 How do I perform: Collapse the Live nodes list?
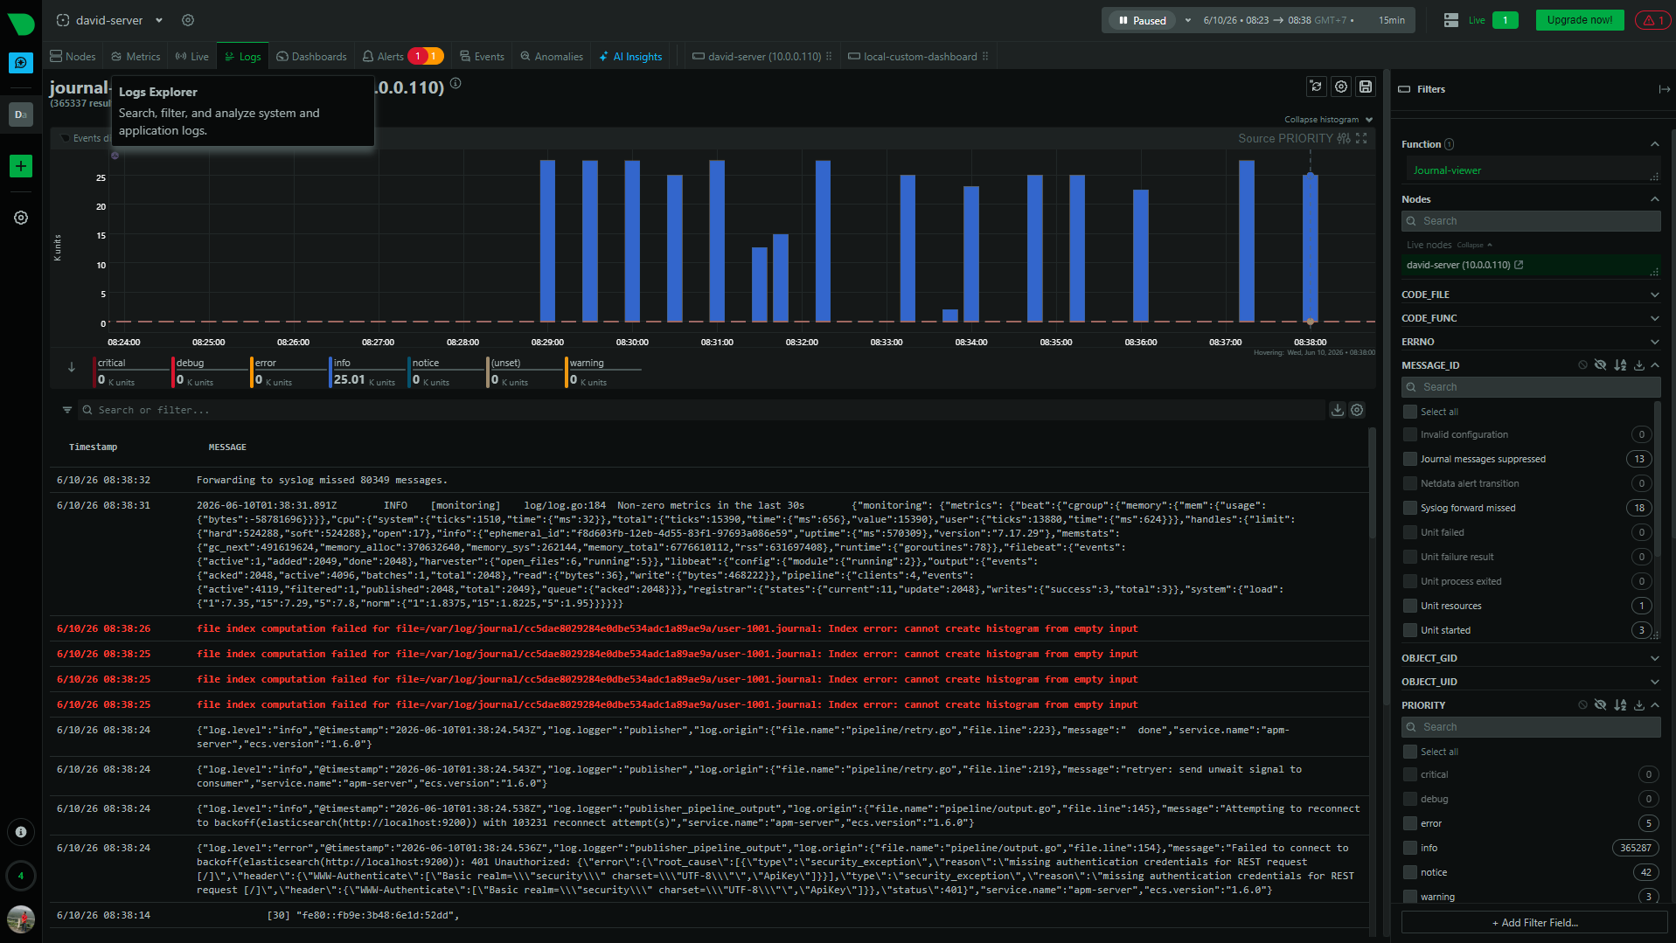pyautogui.click(x=1474, y=245)
